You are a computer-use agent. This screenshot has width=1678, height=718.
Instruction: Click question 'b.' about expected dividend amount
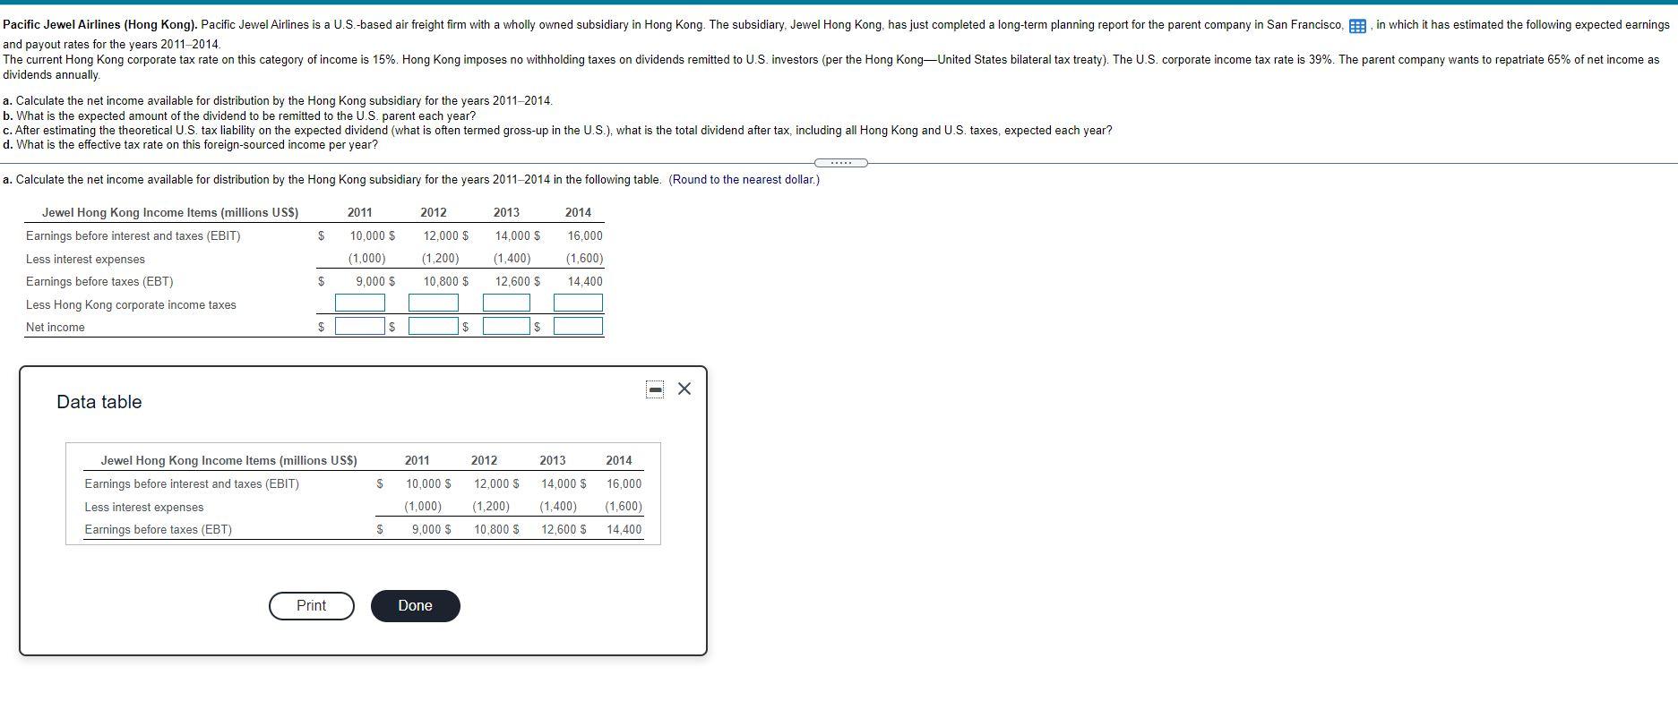click(x=239, y=115)
